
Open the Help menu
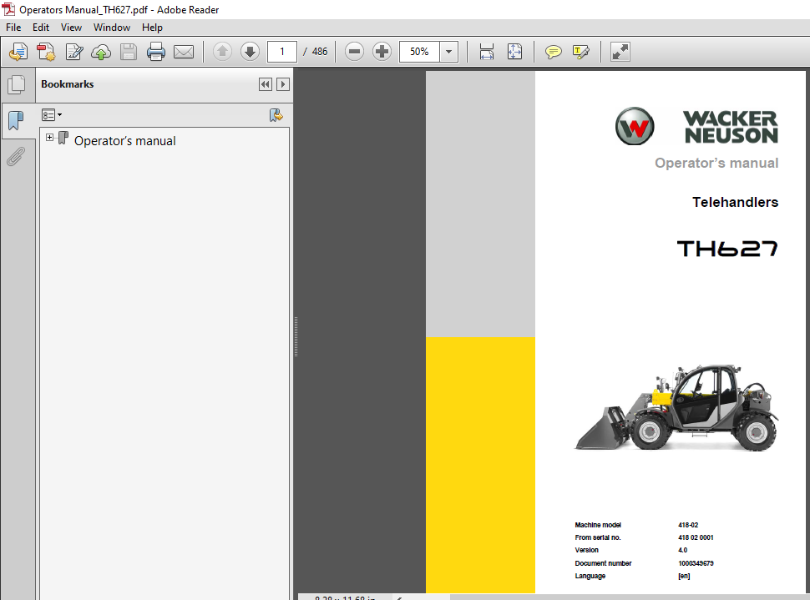tap(152, 28)
